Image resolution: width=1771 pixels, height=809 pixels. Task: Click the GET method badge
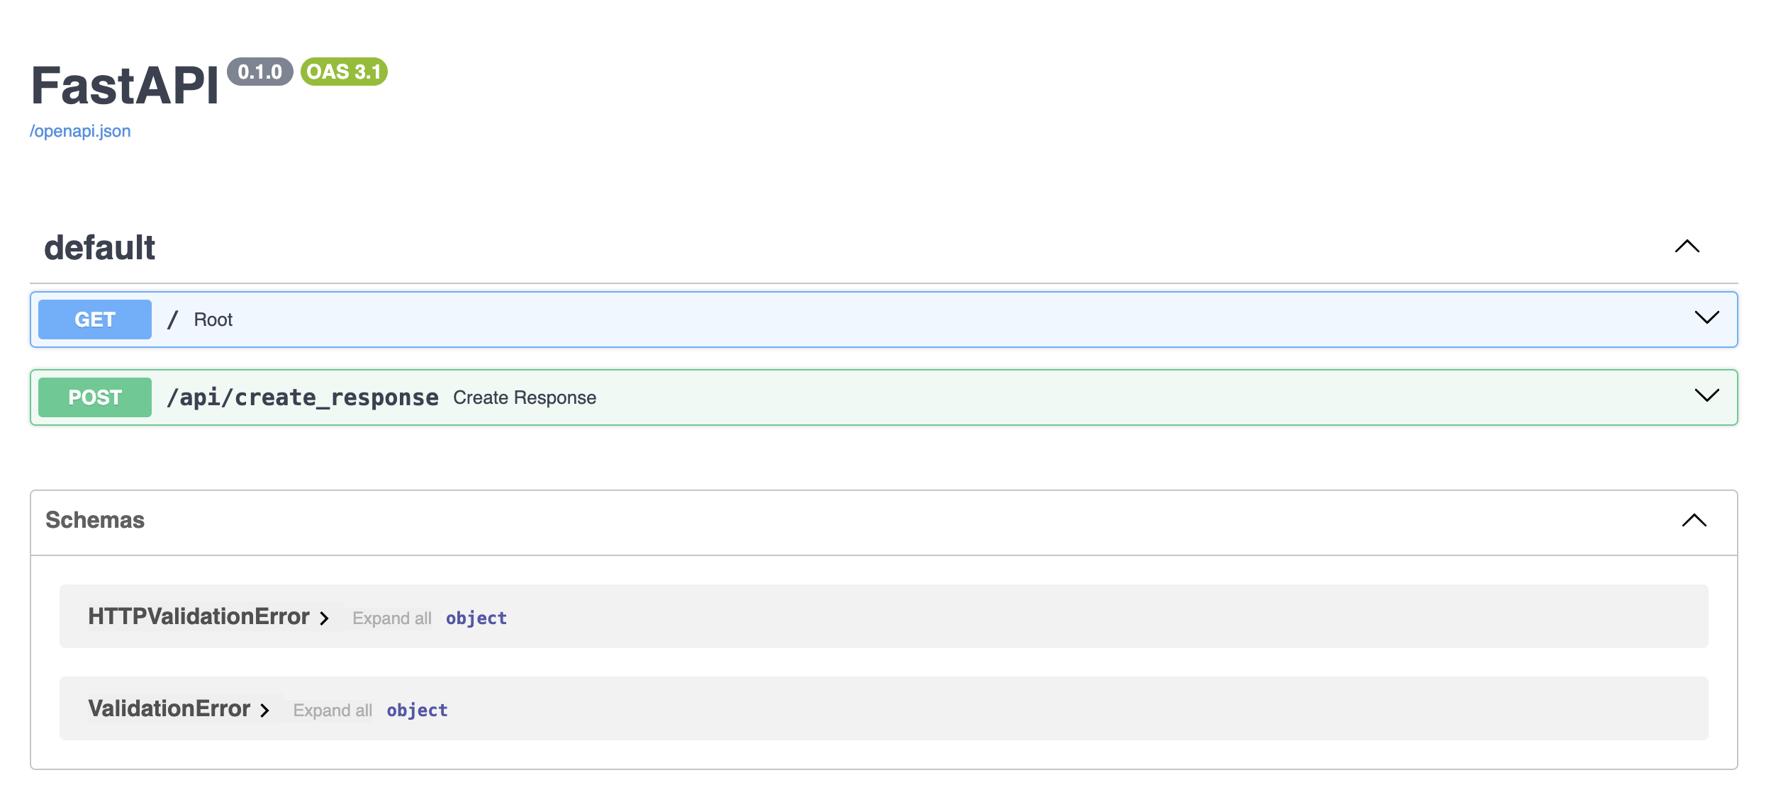(95, 319)
